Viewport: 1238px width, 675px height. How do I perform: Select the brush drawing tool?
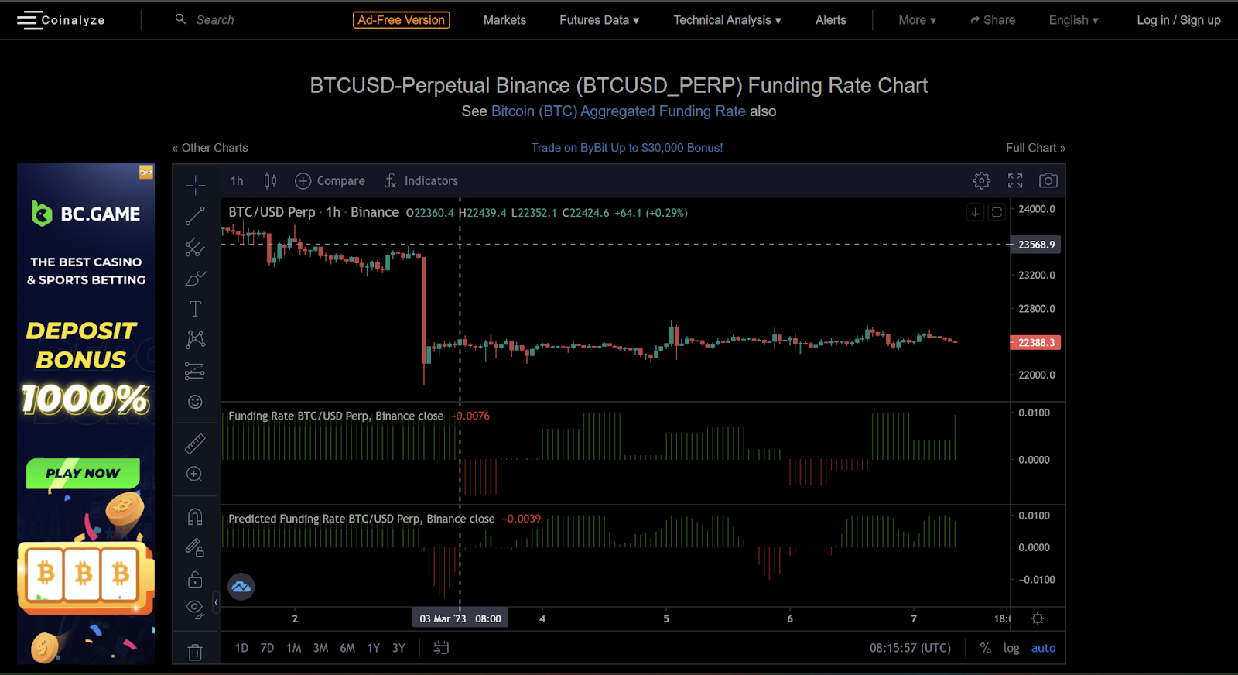(195, 279)
